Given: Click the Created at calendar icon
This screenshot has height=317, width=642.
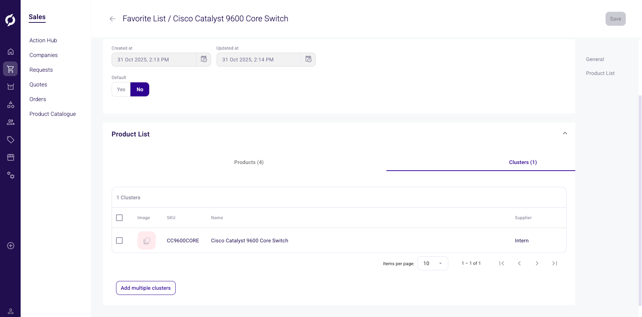Looking at the screenshot, I should coord(204,59).
